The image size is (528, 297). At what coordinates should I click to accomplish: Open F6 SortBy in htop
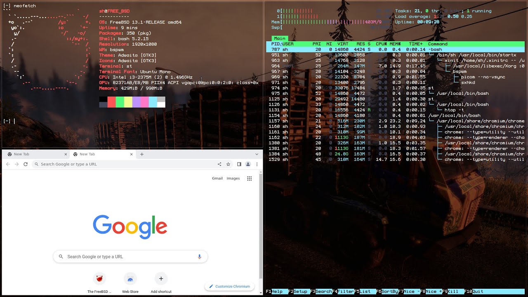tap(387, 292)
